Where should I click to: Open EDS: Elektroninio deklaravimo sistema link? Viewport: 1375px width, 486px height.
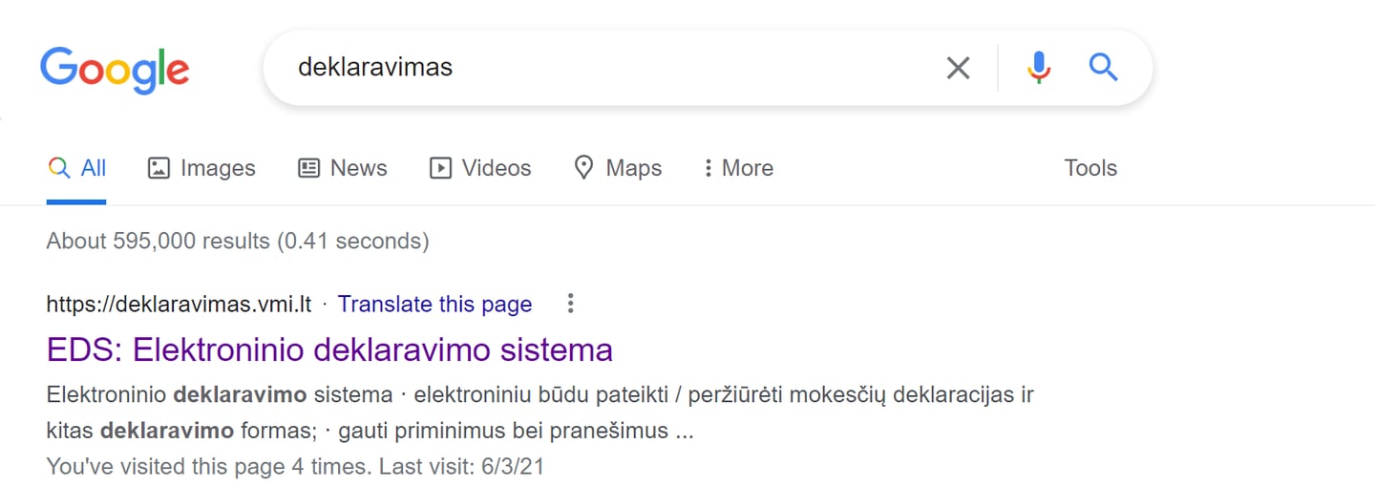[x=329, y=349]
